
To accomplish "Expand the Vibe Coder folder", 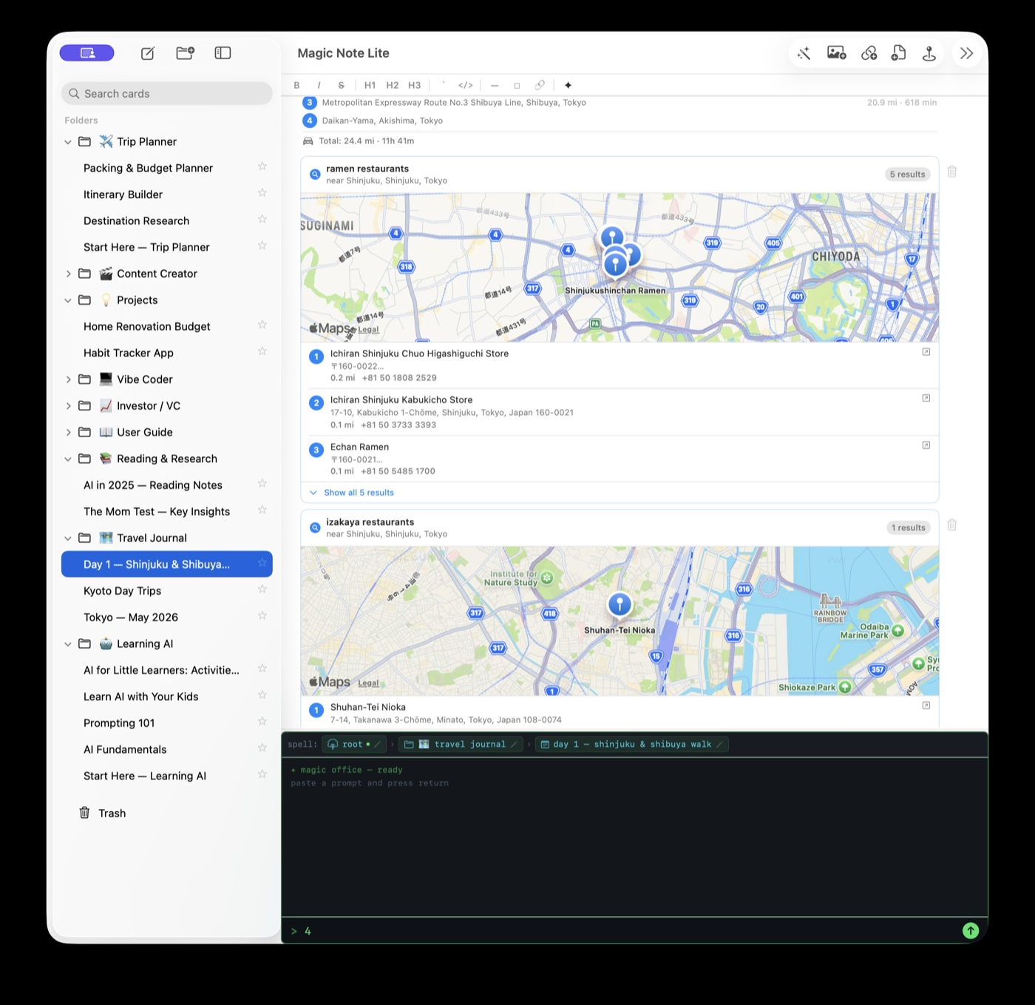I will 68,379.
